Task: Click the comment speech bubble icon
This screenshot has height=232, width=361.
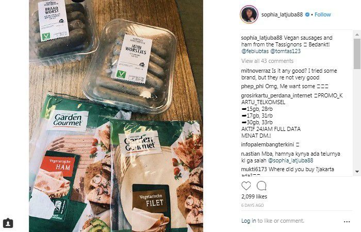Action: click(261, 186)
